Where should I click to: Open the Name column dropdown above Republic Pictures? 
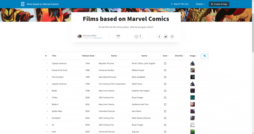[115, 56]
